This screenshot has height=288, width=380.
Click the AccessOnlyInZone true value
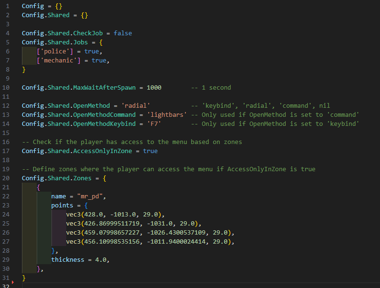pyautogui.click(x=150, y=151)
